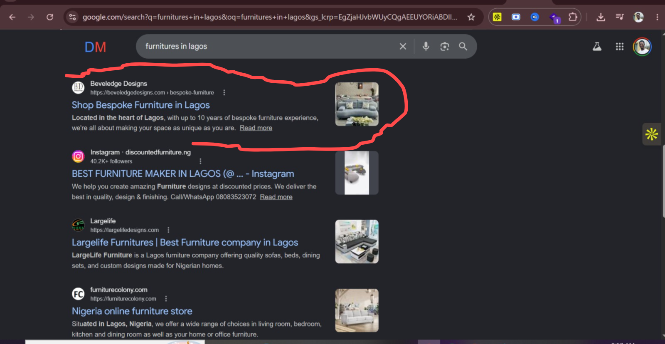665x344 pixels.
Task: Open the Google apps grid
Action: 620,47
